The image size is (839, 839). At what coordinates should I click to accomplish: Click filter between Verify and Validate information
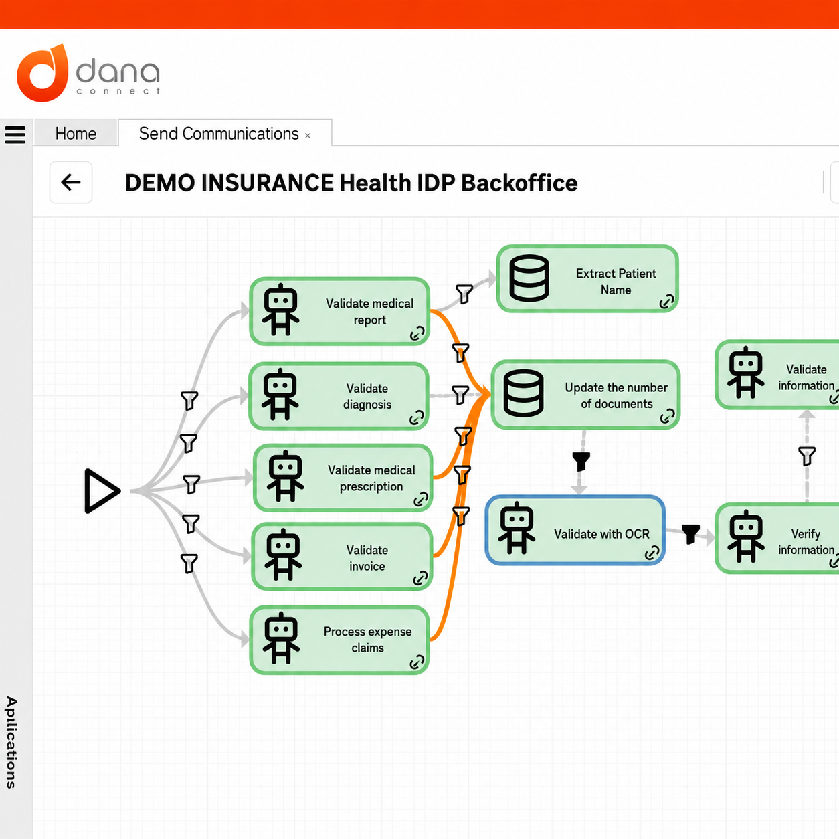coord(807,456)
